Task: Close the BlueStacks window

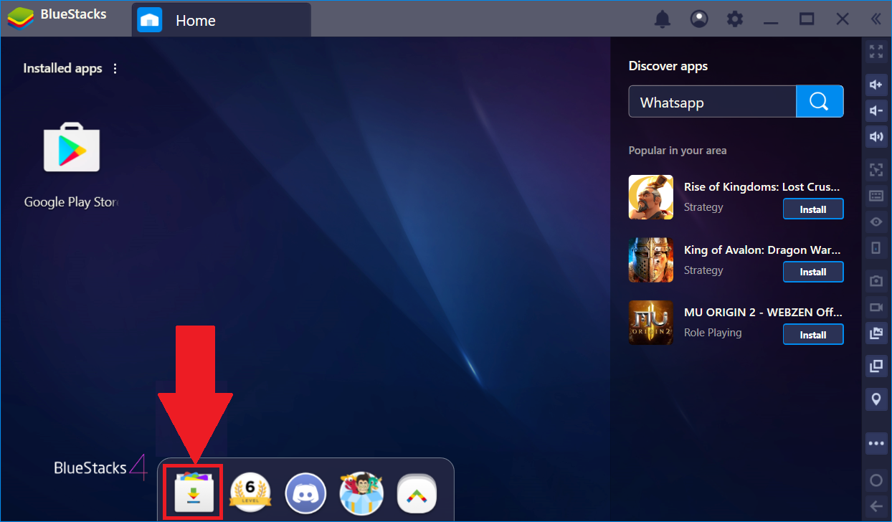Action: 843,19
